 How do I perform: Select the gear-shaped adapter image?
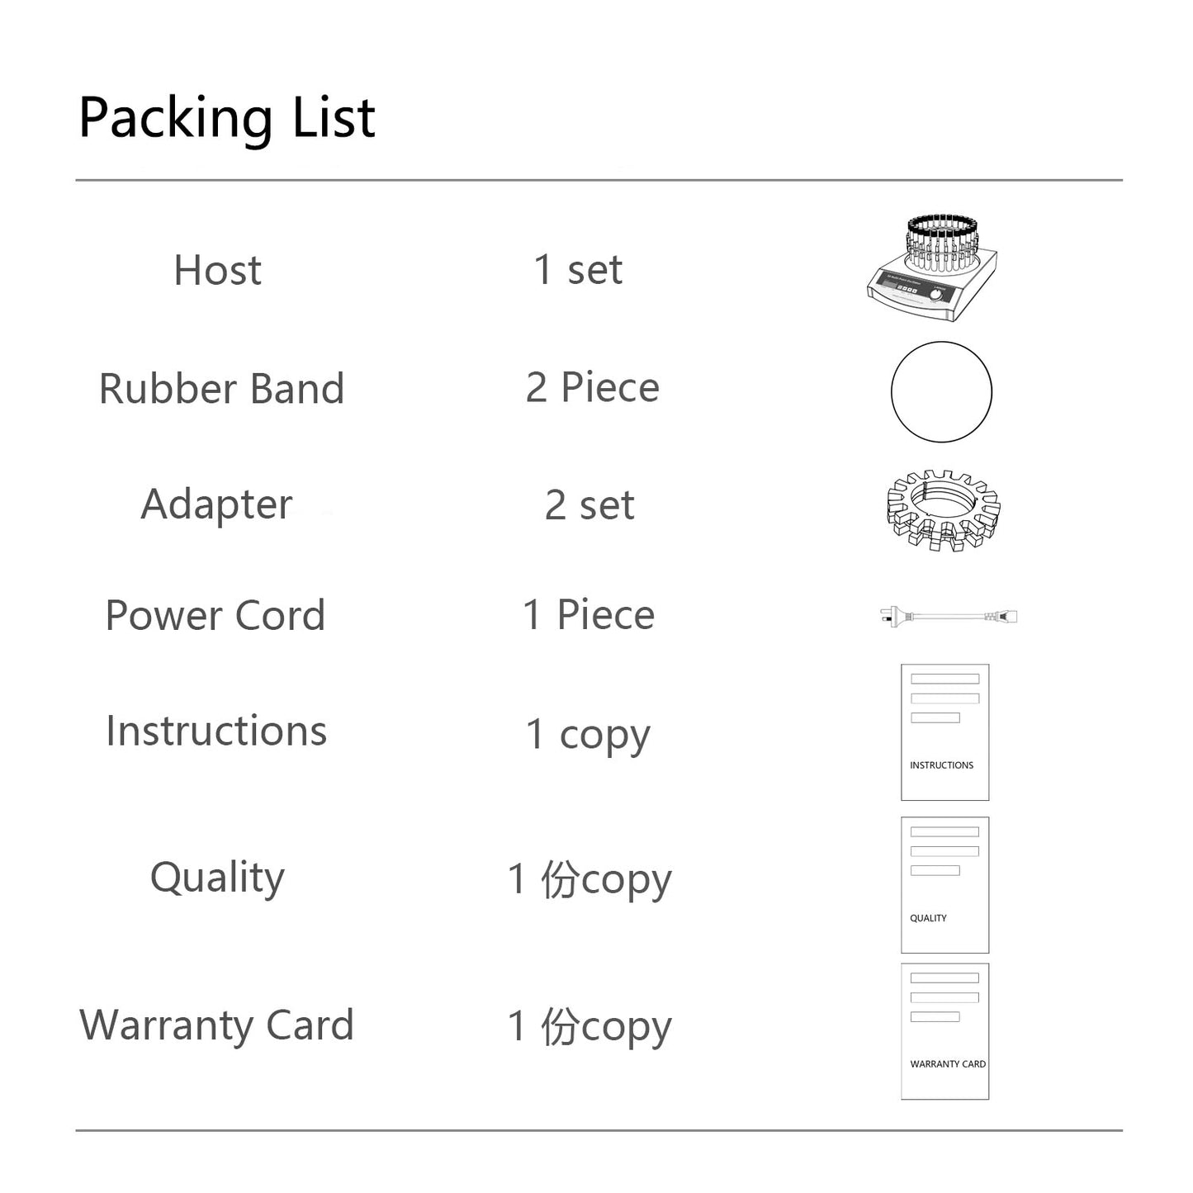[x=943, y=510]
